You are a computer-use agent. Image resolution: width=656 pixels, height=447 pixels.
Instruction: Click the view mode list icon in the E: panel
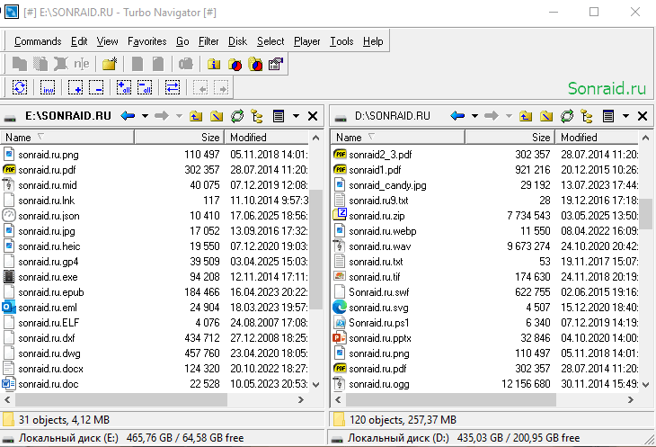[x=279, y=116]
